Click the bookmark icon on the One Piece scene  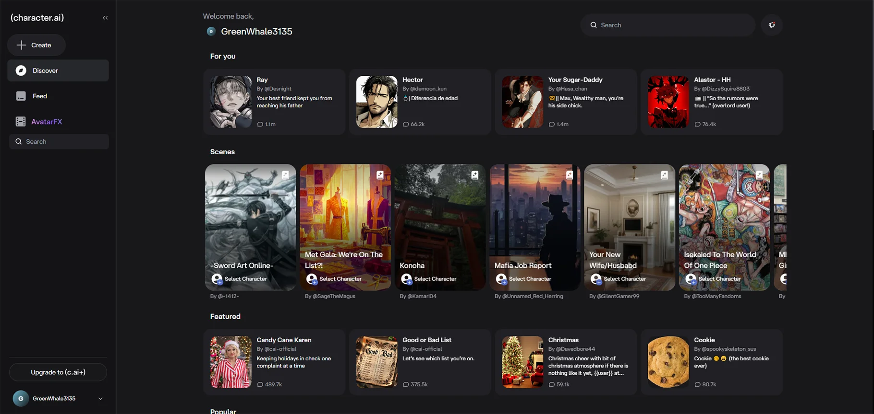[759, 175]
